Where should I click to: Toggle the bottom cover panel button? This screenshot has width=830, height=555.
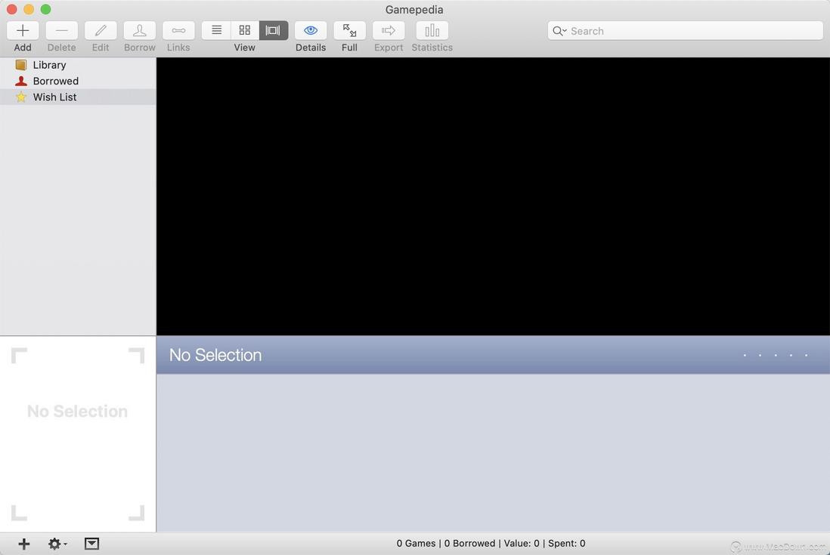click(91, 544)
